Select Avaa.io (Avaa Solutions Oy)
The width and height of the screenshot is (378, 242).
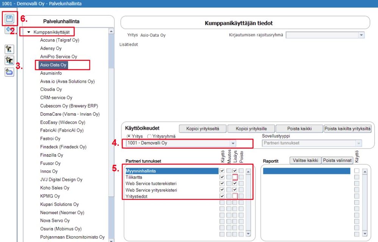coord(67,81)
